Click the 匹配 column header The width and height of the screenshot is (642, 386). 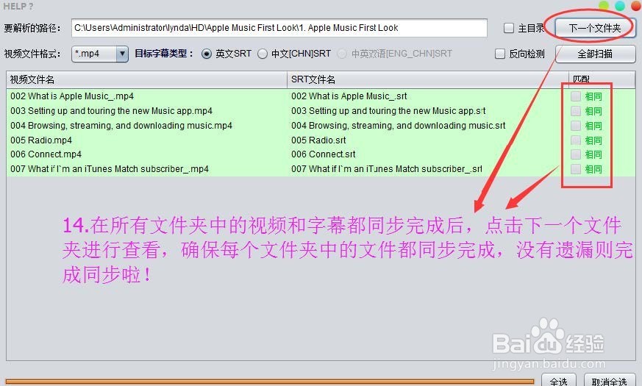602,79
